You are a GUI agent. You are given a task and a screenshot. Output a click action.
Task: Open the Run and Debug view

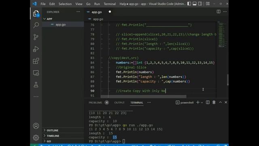click(36, 49)
